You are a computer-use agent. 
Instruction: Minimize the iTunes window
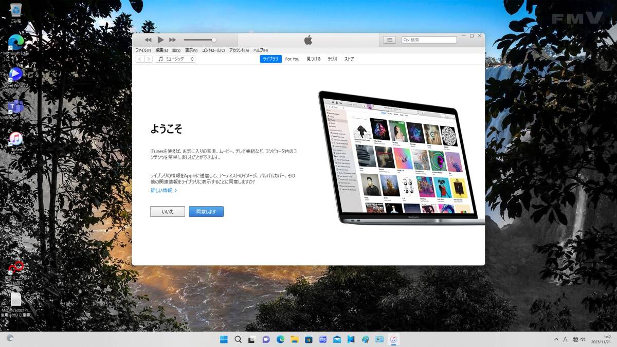[x=462, y=36]
